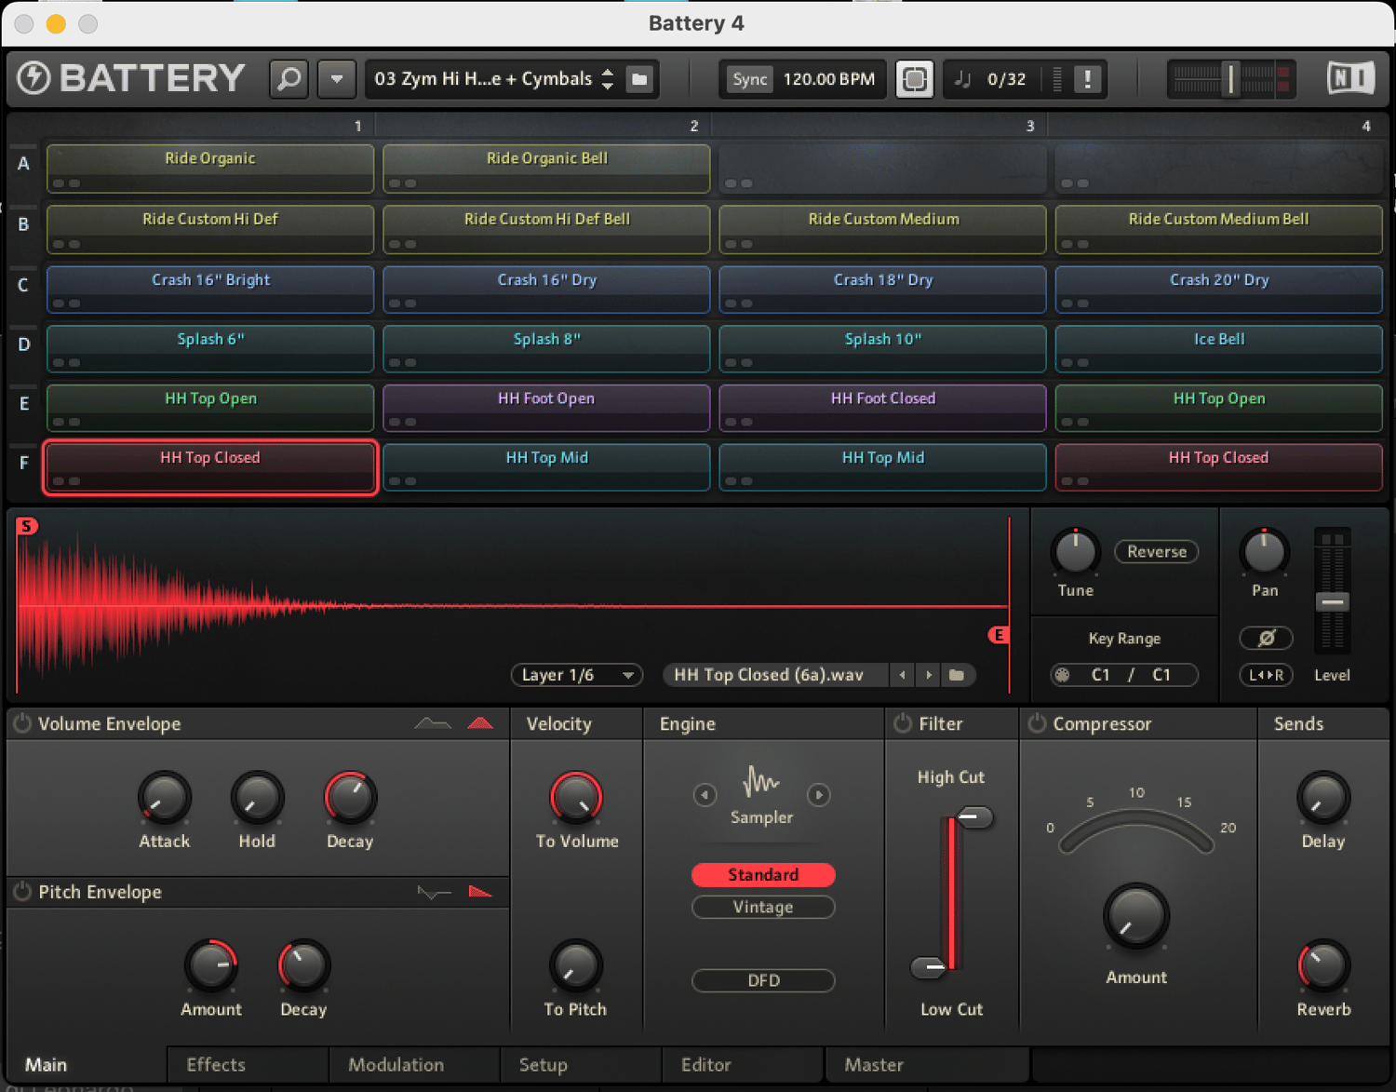The image size is (1396, 1092).
Task: Select the Ice Bell cell
Action: (1219, 349)
